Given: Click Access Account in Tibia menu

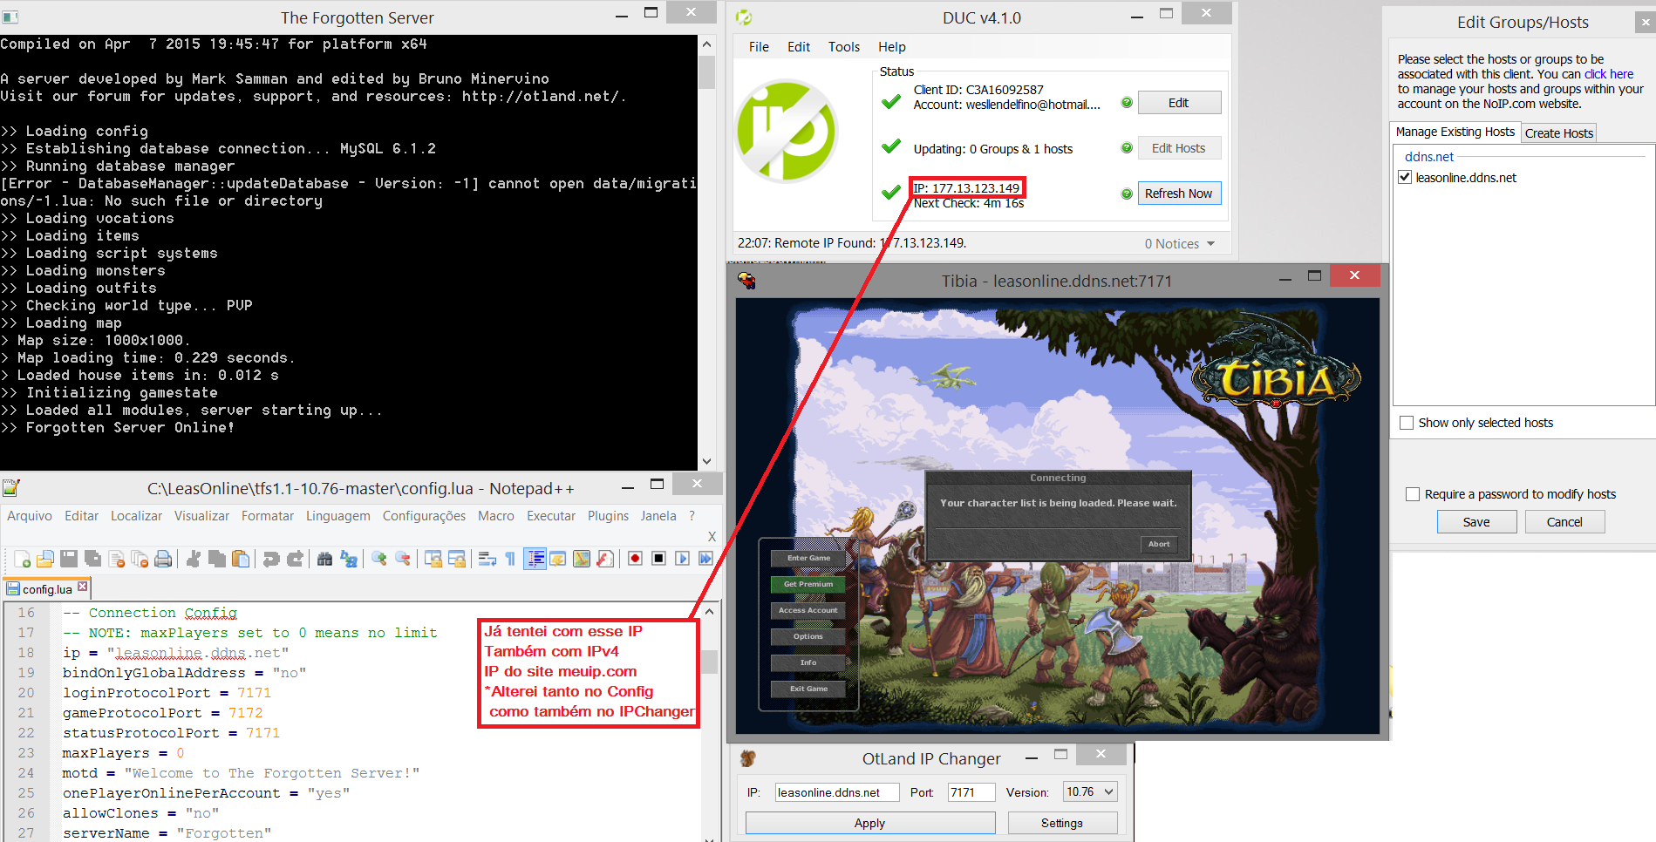Looking at the screenshot, I should click(x=808, y=610).
